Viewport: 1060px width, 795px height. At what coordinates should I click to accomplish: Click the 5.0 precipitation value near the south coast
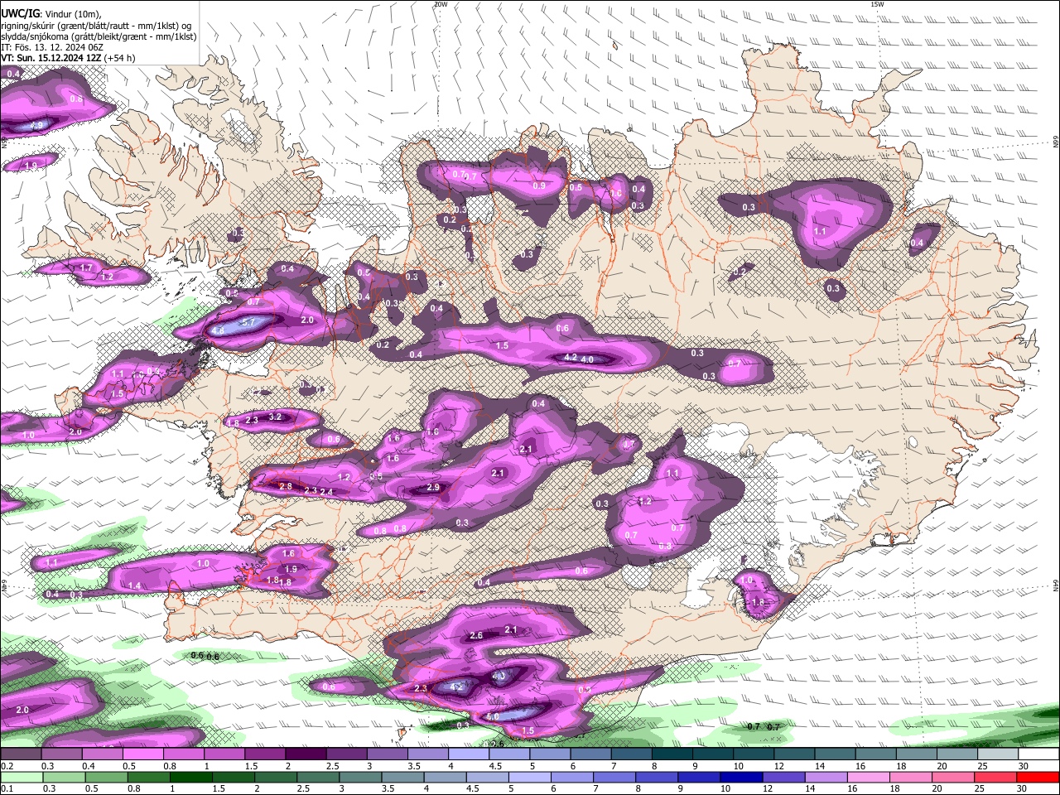pos(492,716)
